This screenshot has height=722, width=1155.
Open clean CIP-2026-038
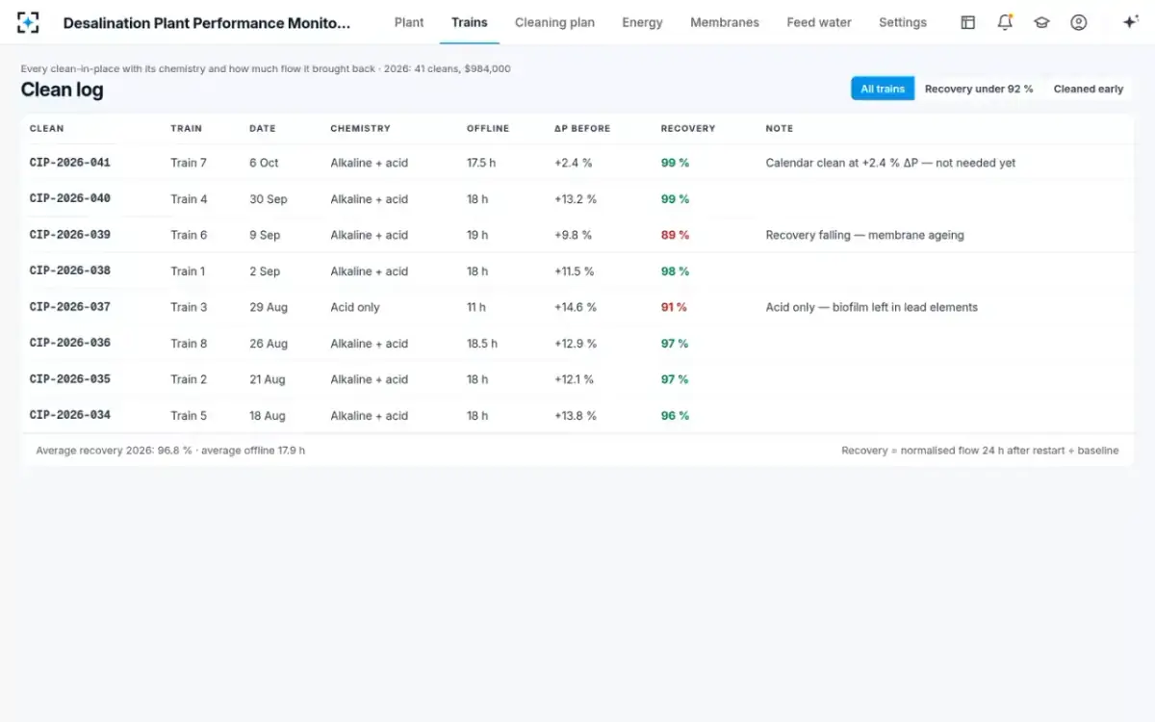coord(70,271)
